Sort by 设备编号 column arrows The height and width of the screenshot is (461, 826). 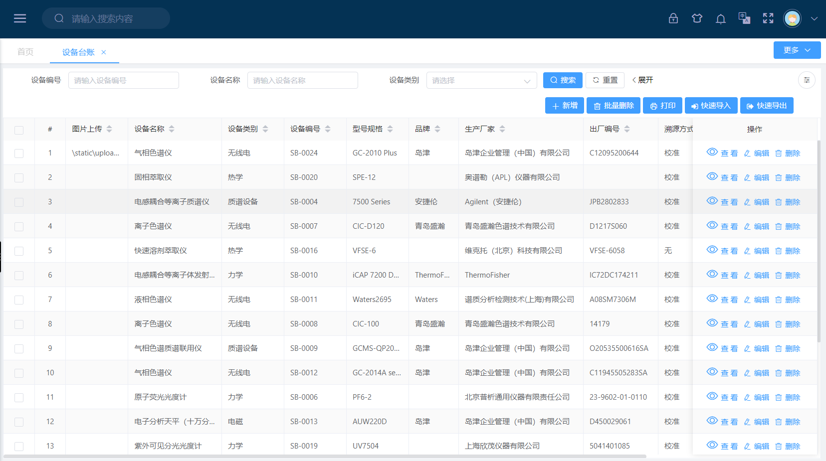coord(328,129)
